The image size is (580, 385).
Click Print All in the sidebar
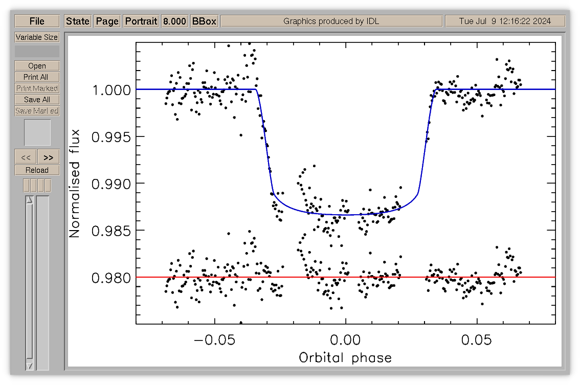click(37, 77)
